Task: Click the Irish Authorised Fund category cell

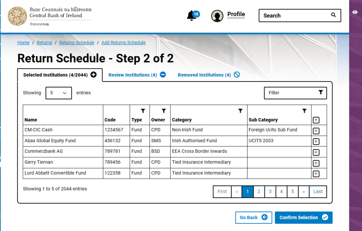Action: pos(209,141)
